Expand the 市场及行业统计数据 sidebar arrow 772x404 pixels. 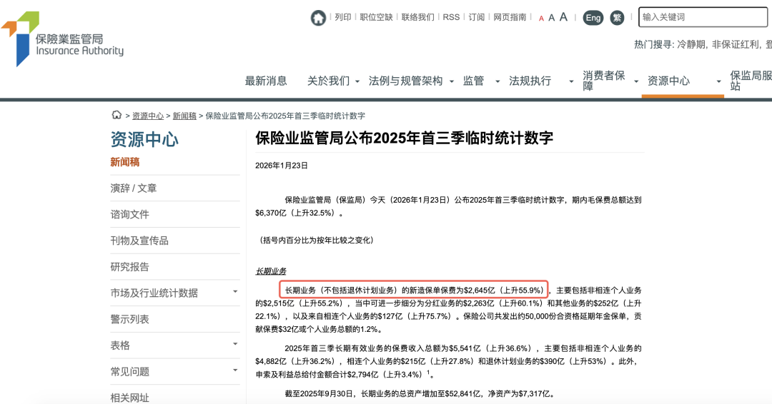[235, 292]
